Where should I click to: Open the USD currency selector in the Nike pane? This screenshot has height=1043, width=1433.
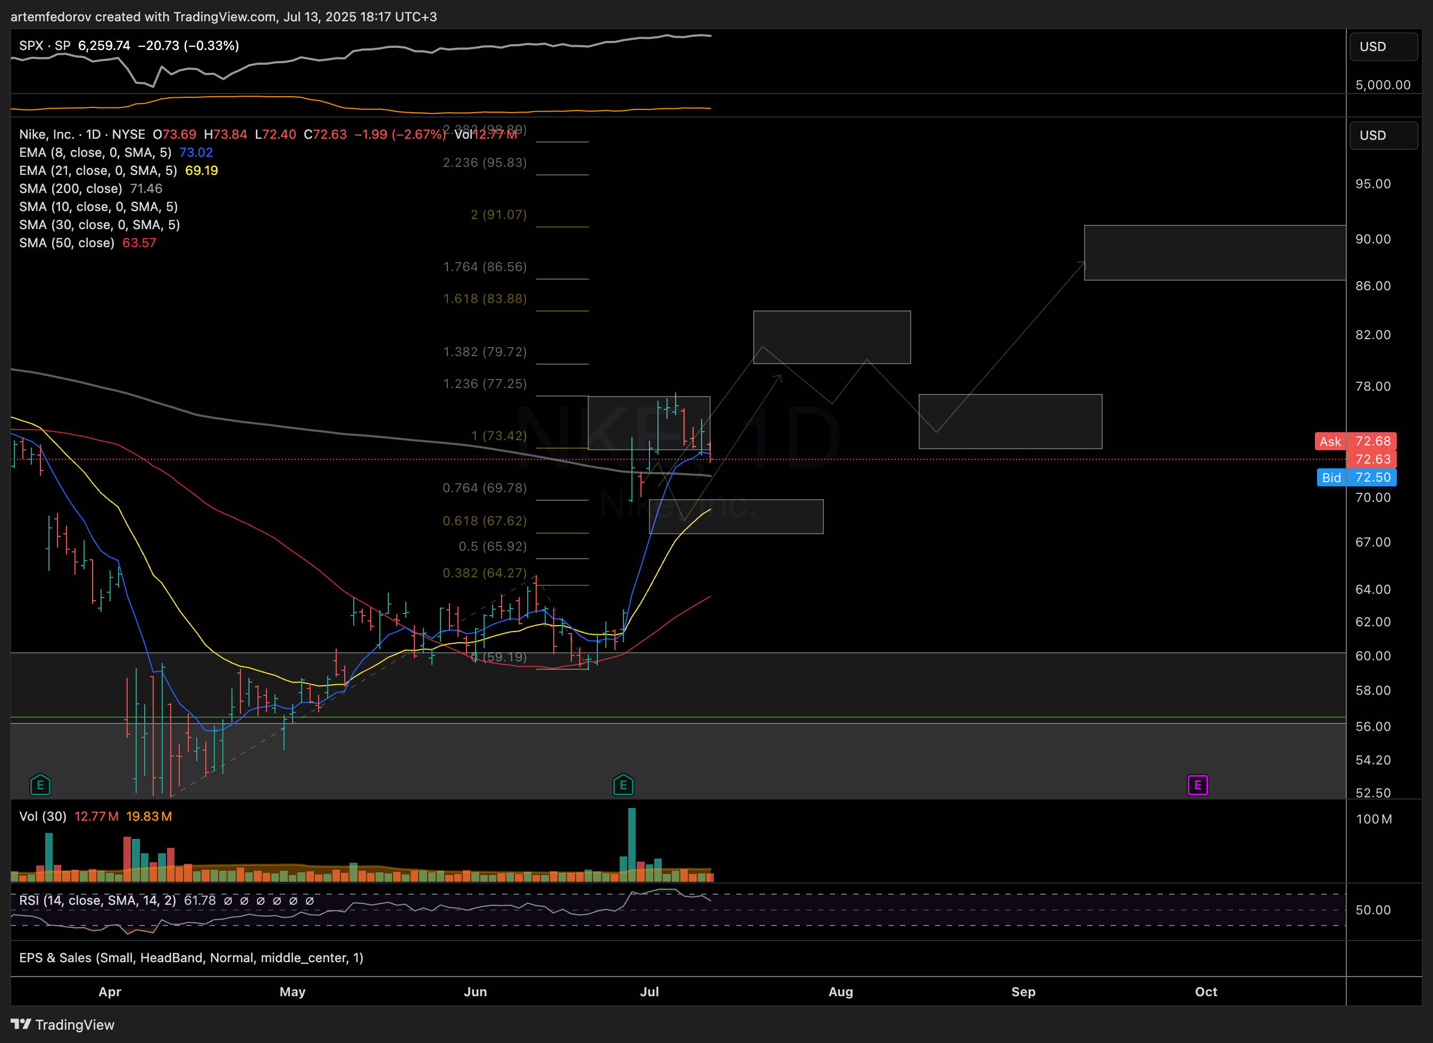click(x=1383, y=135)
